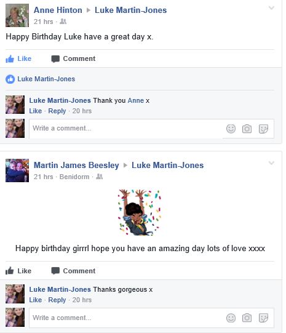Click Comment button on Anne Hinton's post

[73, 58]
